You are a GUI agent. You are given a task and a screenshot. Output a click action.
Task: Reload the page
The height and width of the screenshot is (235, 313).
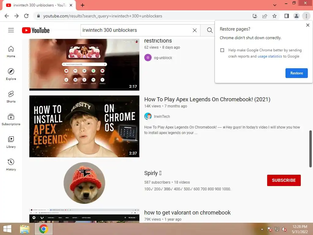pos(26,16)
